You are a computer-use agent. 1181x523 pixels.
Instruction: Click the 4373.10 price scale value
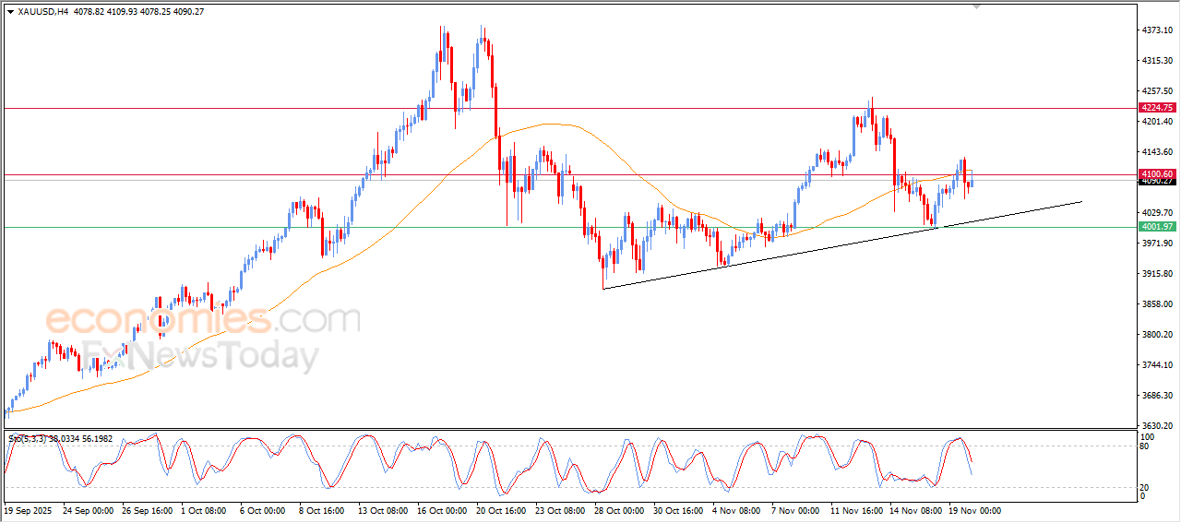pos(1156,30)
